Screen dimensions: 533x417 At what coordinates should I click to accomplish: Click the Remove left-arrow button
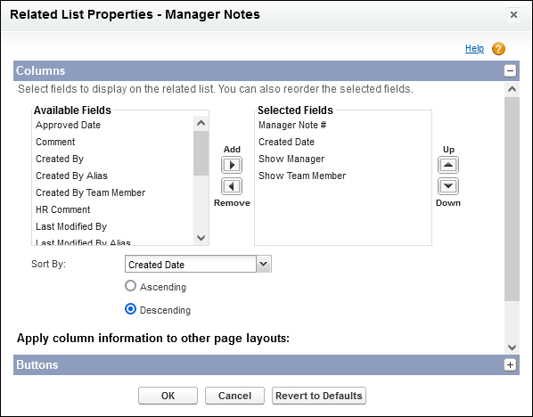[x=232, y=186]
